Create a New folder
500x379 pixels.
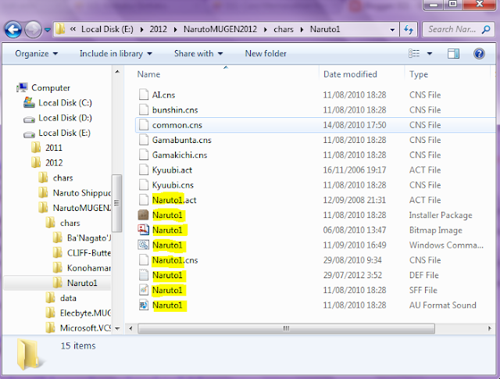pyautogui.click(x=266, y=54)
